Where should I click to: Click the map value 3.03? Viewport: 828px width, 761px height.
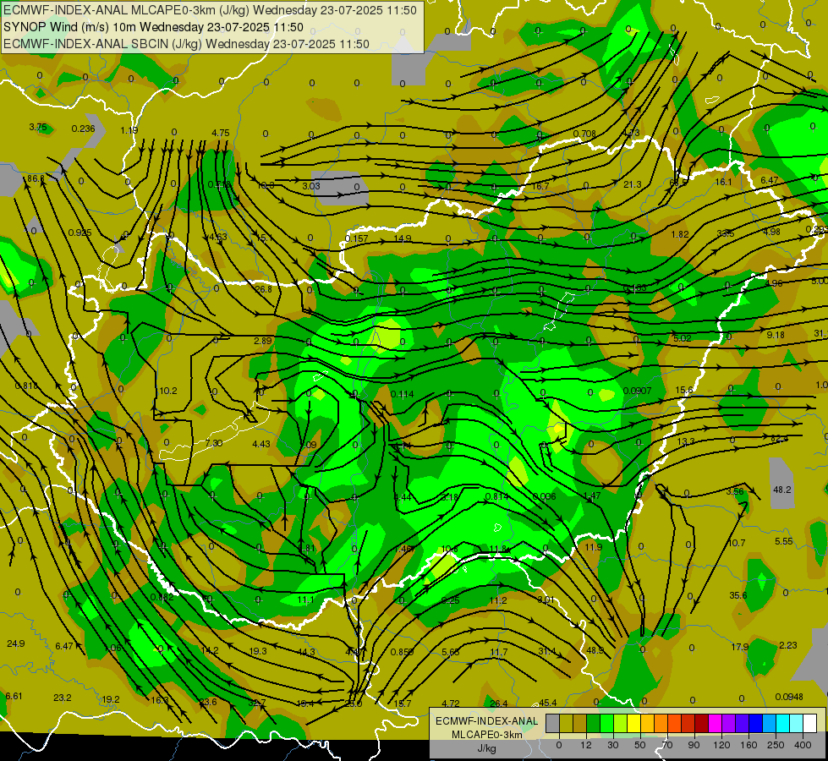coord(311,186)
